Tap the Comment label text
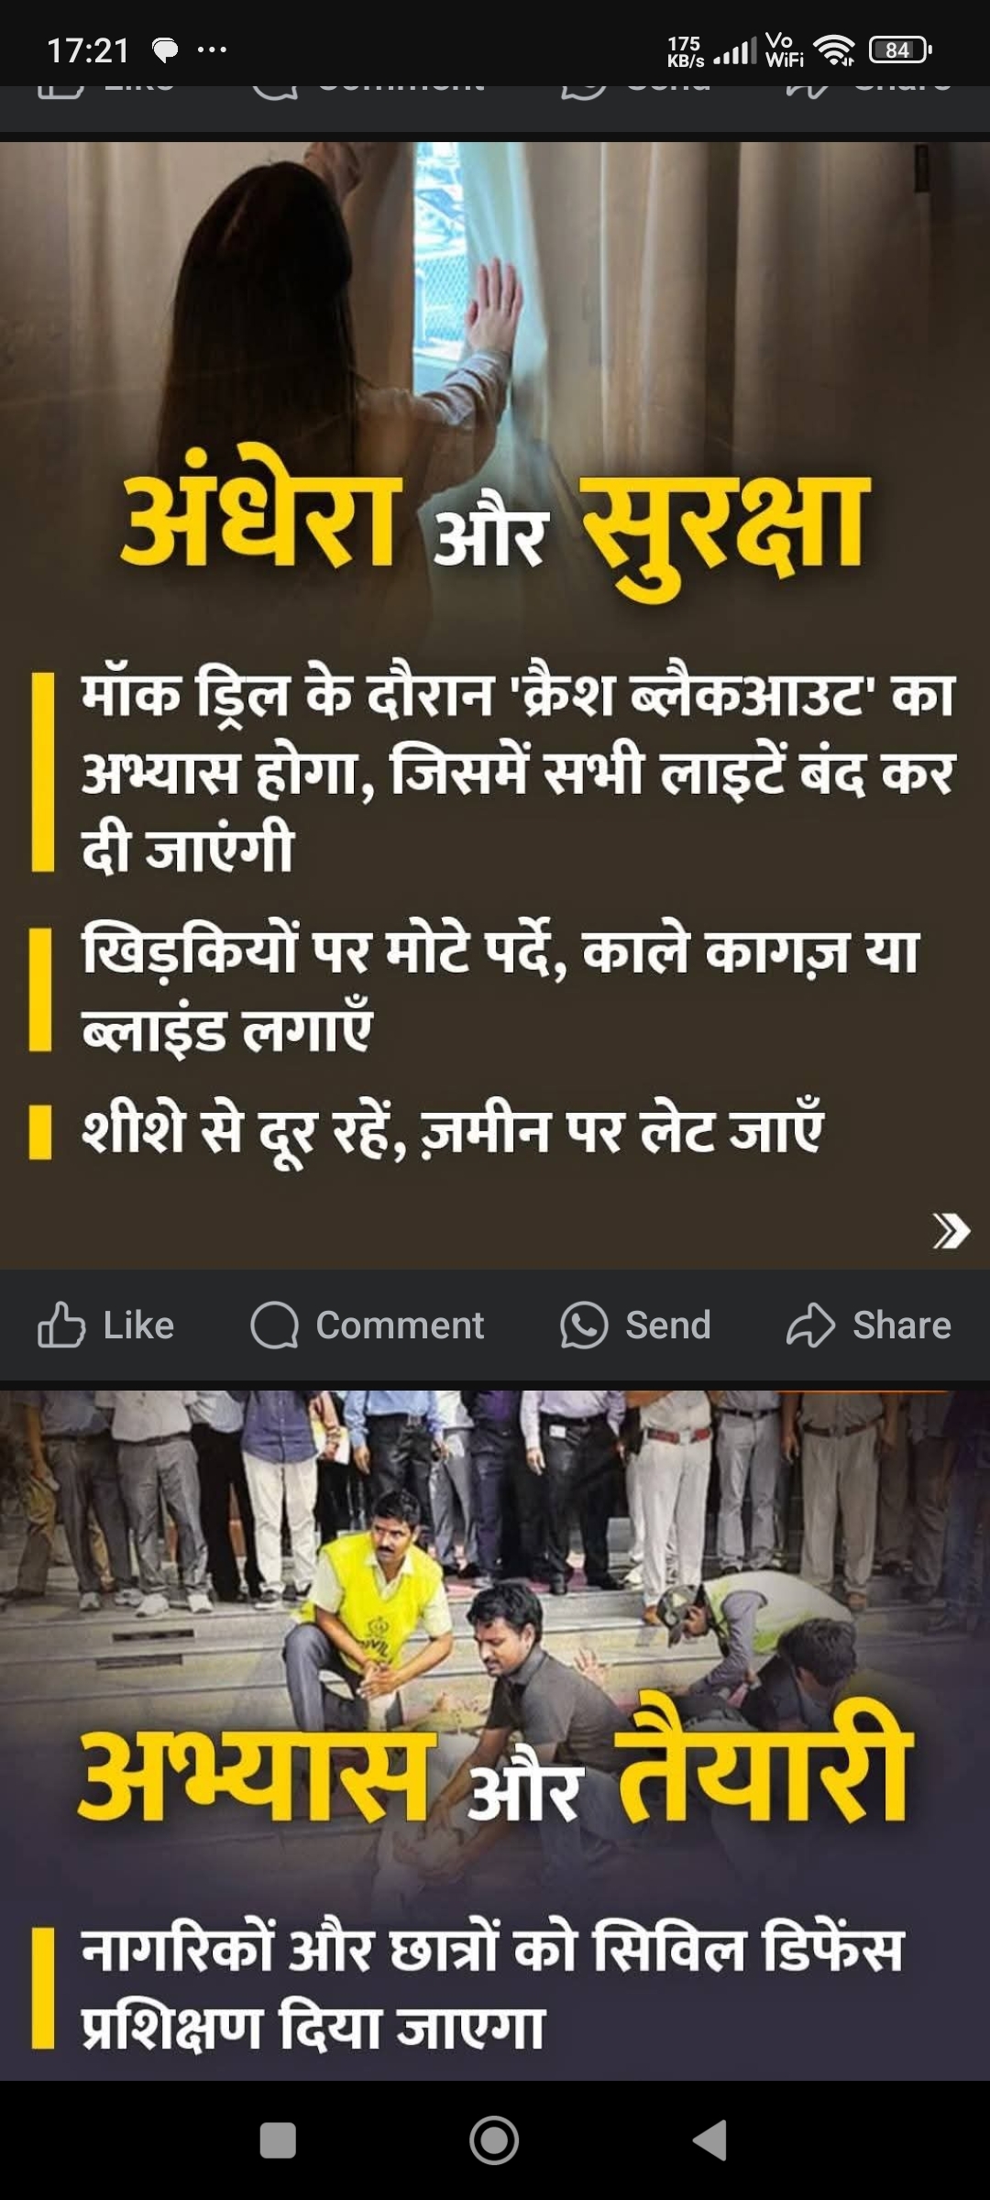 coord(400,1325)
